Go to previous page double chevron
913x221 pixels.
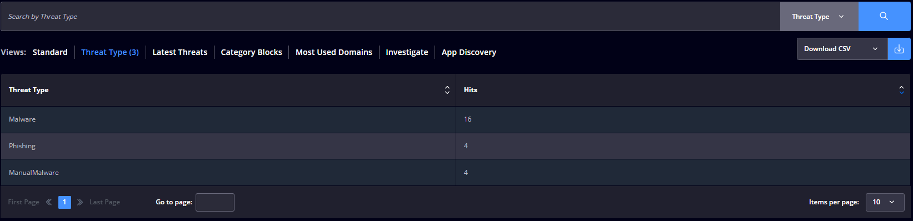[49, 202]
